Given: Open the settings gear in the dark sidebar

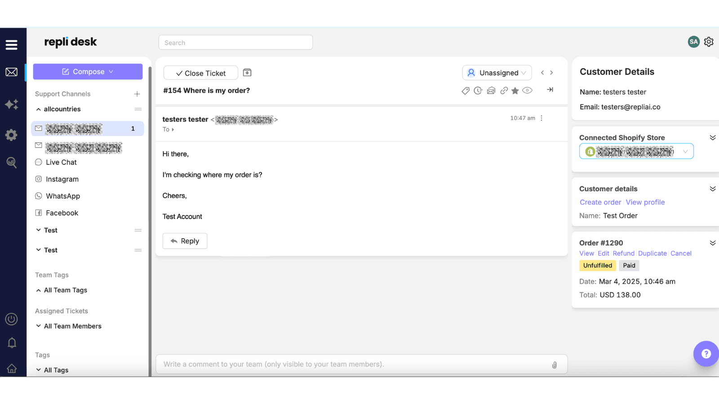Looking at the screenshot, I should click(x=12, y=135).
